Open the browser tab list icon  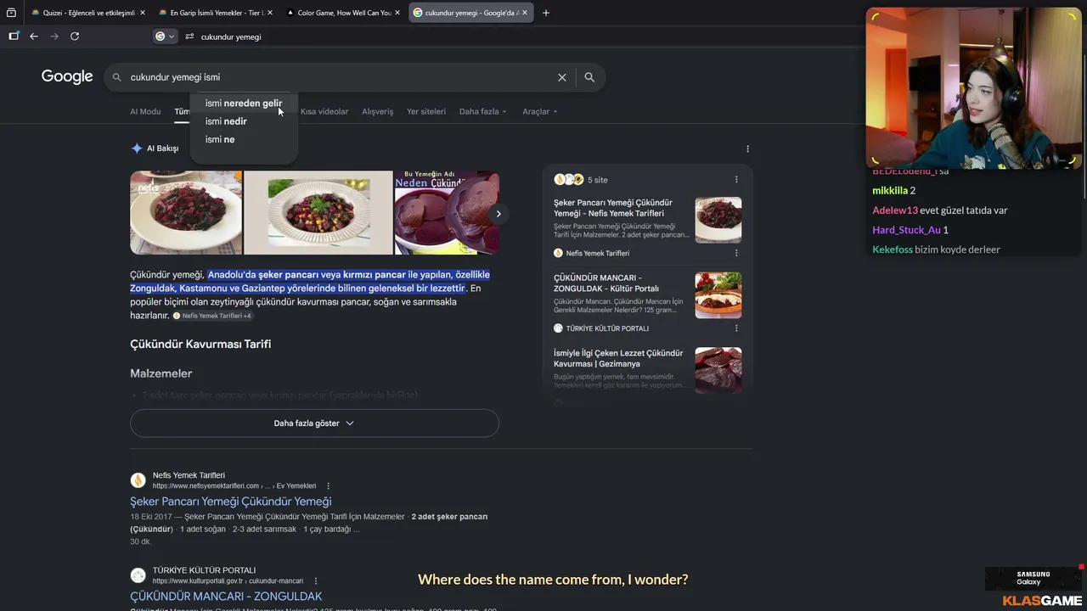pyautogui.click(x=11, y=13)
